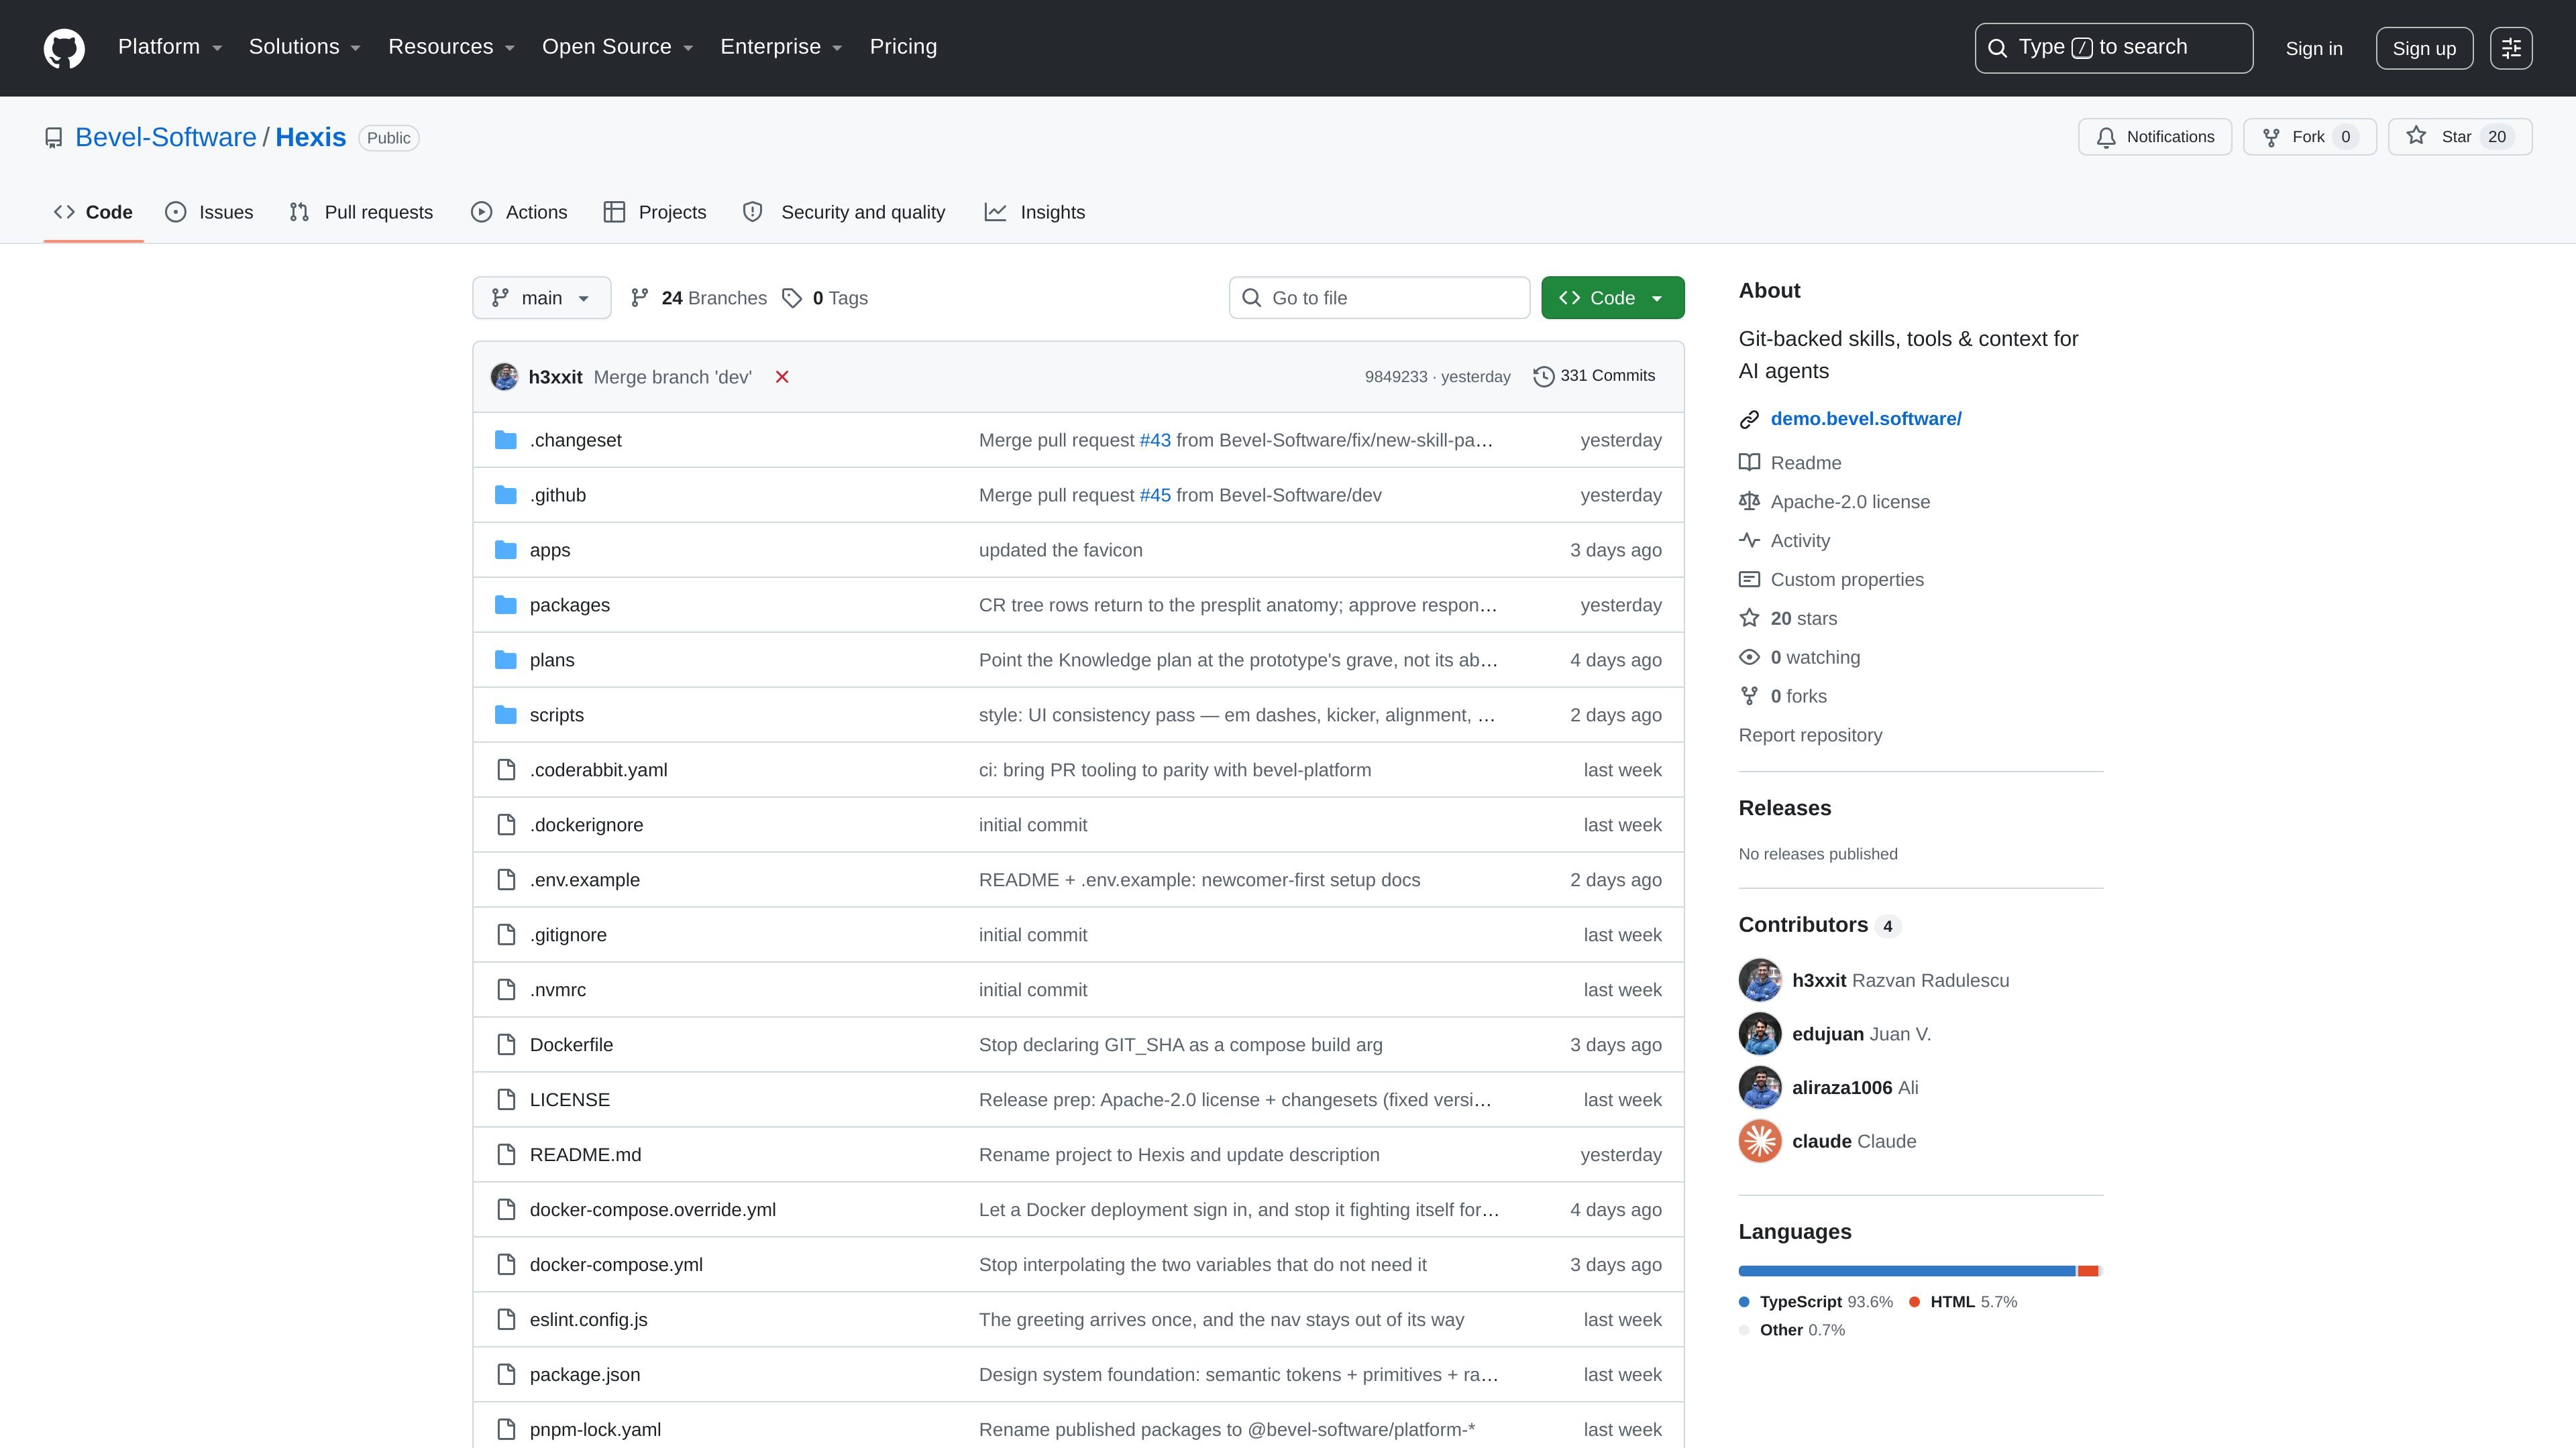
Task: Click the scale icon for Apache-2.0 license
Action: pos(1749,501)
